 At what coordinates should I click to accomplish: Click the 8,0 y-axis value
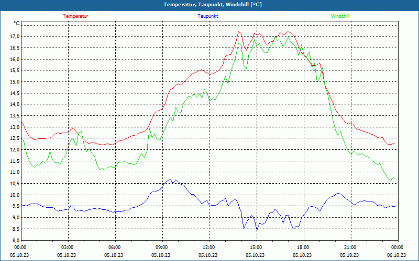coord(16,240)
